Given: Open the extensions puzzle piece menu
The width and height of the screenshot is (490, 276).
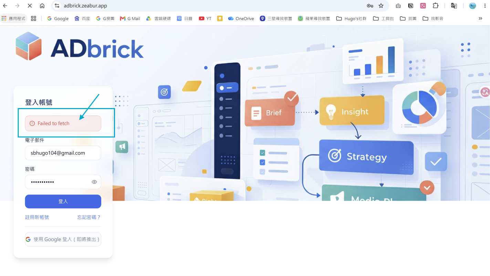Looking at the screenshot, I should [436, 6].
